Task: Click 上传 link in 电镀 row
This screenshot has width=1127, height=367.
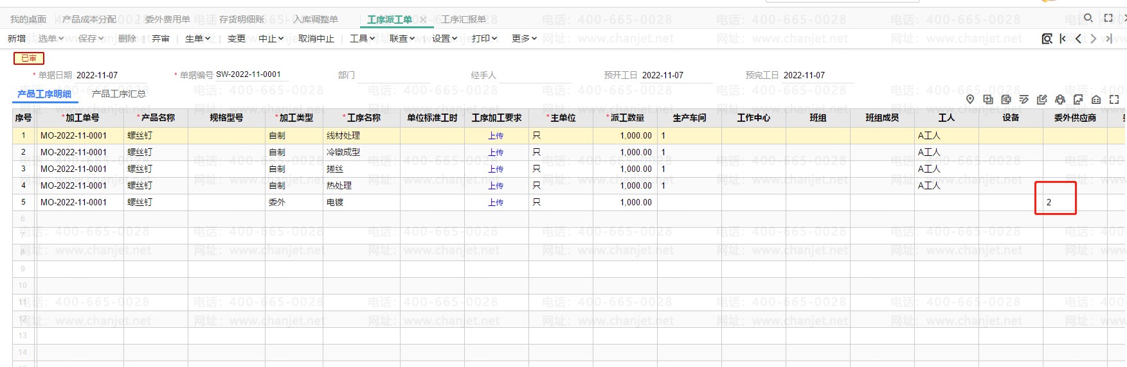Action: [496, 202]
